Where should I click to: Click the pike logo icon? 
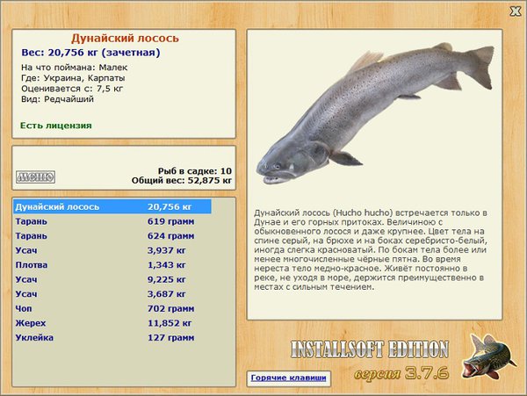pos(489,357)
